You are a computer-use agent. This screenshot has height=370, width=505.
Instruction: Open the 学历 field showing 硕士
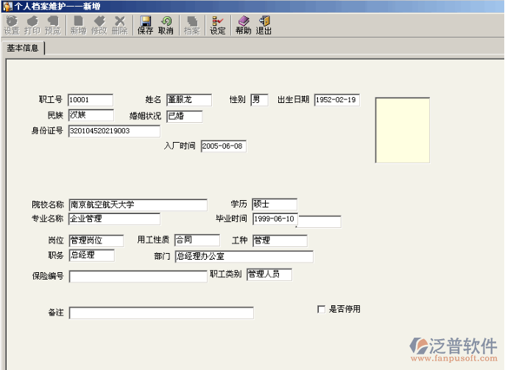274,204
